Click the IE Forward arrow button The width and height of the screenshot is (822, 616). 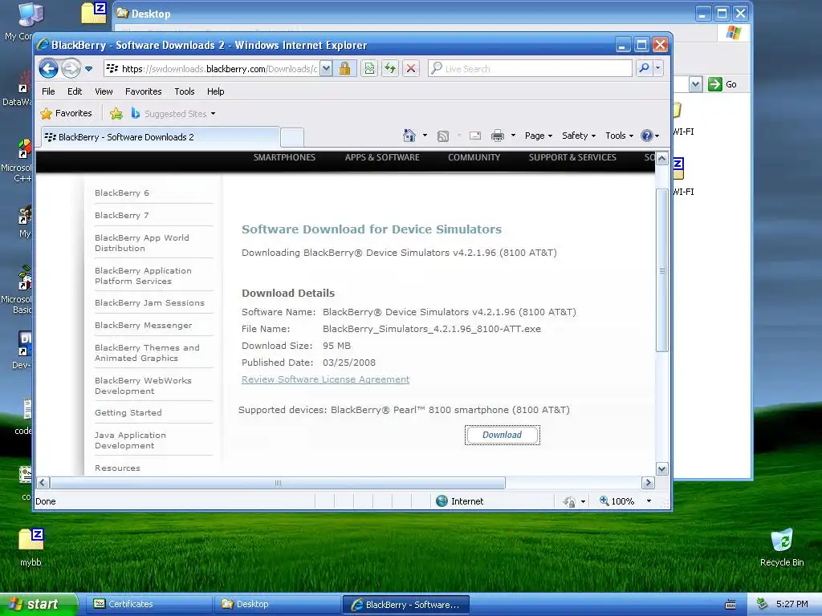pos(71,69)
